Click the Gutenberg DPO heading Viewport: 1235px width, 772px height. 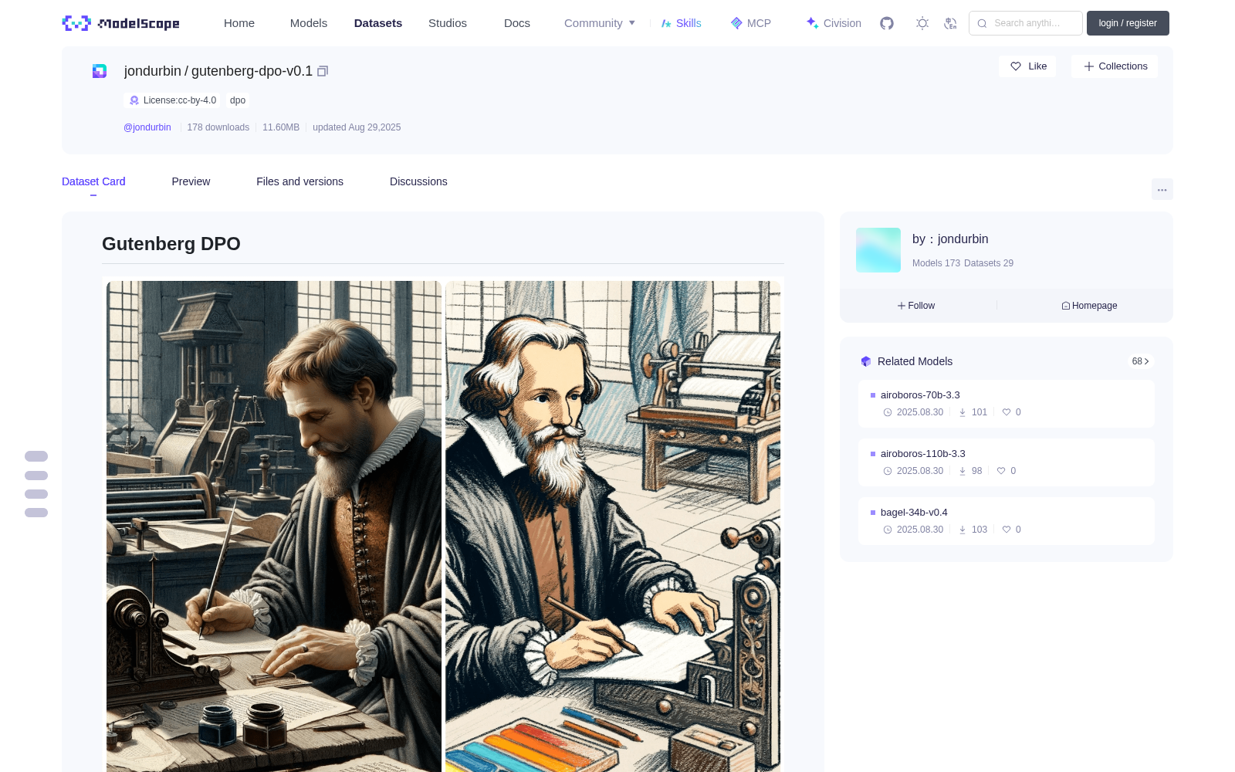171,244
